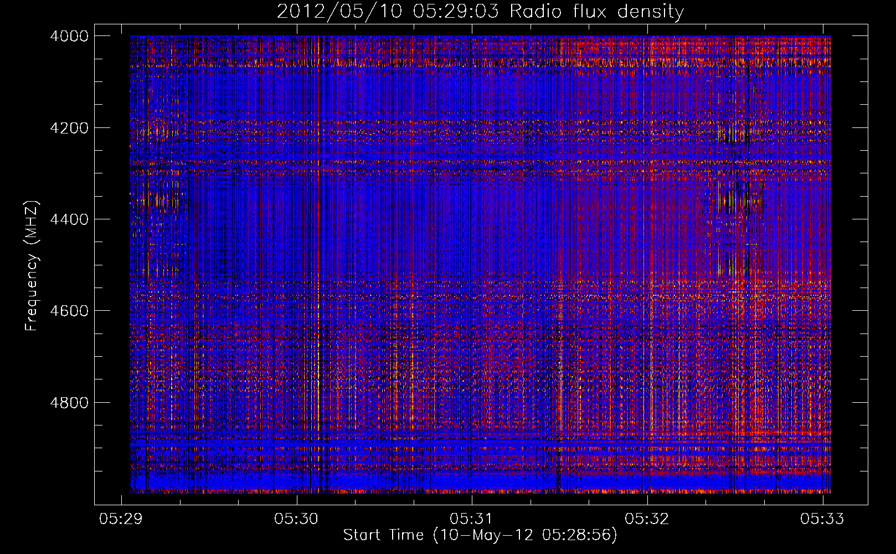Click the 05:33 time tick label
The height and width of the screenshot is (554, 896).
click(822, 519)
